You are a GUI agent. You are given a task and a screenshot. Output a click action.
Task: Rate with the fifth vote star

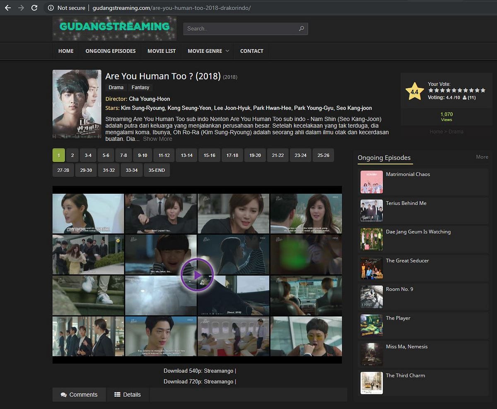[454, 90]
